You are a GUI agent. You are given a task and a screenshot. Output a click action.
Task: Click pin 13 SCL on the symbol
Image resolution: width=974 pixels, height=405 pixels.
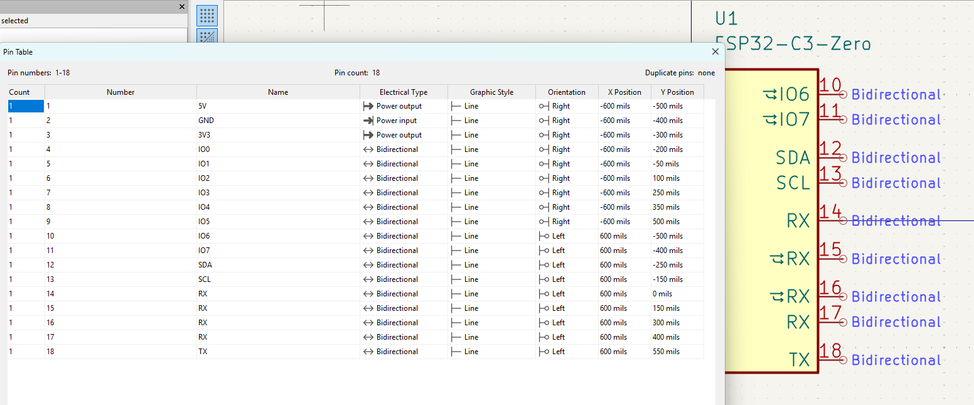[x=833, y=183]
